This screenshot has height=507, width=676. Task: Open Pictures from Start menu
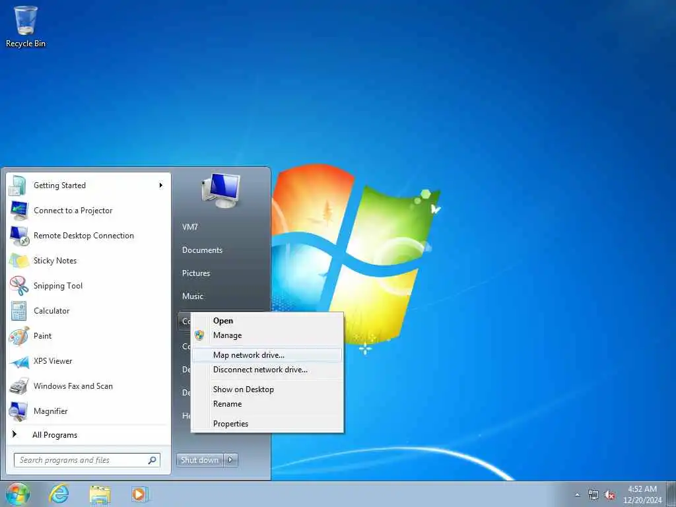pyautogui.click(x=196, y=273)
